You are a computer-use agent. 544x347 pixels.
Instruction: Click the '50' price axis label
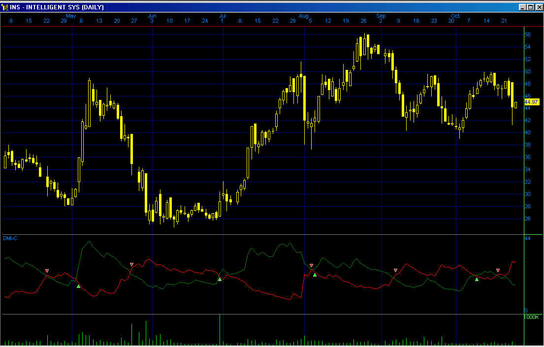tap(527, 71)
